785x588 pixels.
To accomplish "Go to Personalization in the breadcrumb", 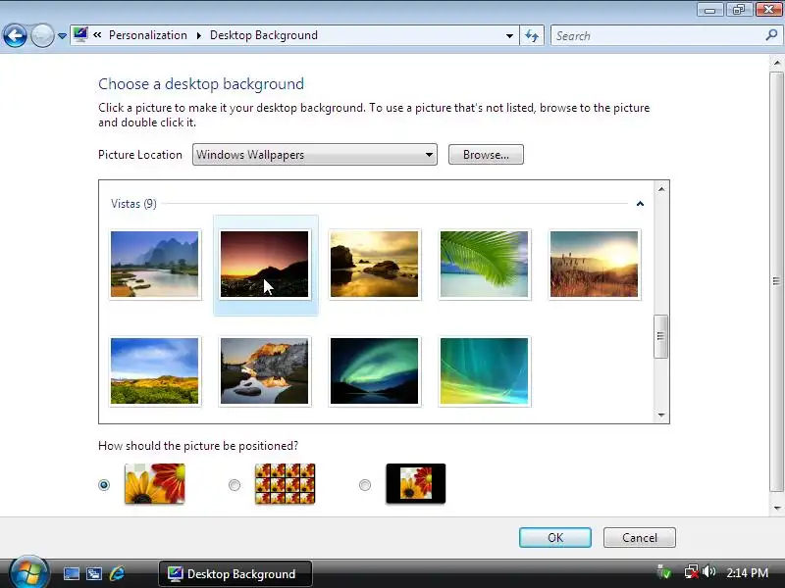I will [x=148, y=35].
